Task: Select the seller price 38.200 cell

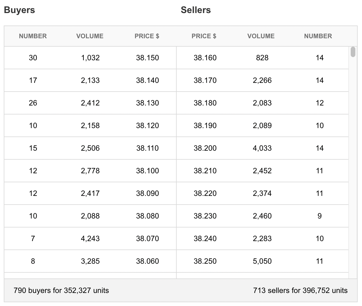Action: (x=205, y=148)
